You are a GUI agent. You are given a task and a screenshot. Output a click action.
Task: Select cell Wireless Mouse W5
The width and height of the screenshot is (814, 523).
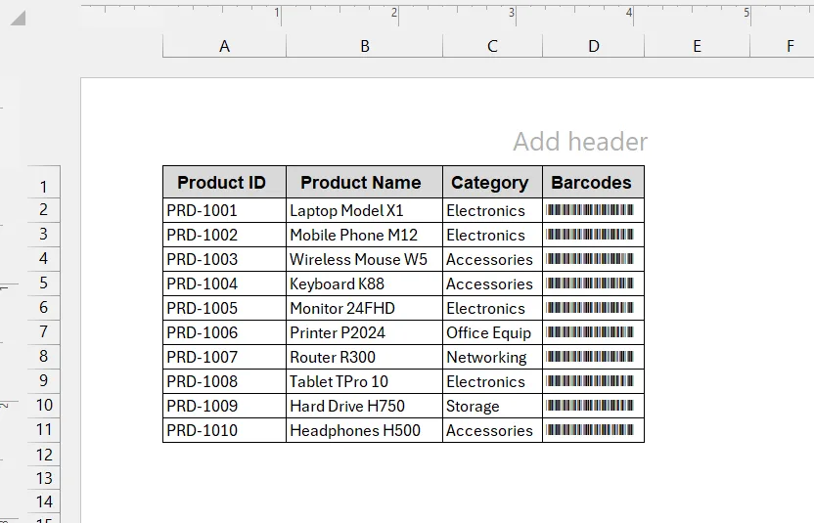point(364,259)
